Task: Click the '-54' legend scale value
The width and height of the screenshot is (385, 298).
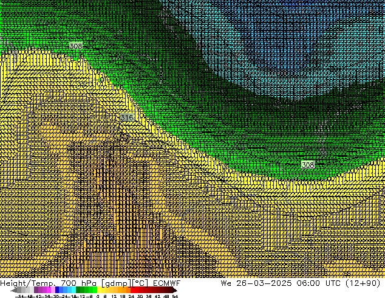Action: (19, 296)
